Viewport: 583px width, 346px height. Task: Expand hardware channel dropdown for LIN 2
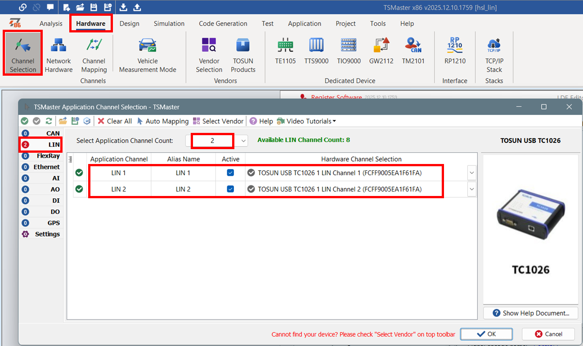[x=472, y=189]
